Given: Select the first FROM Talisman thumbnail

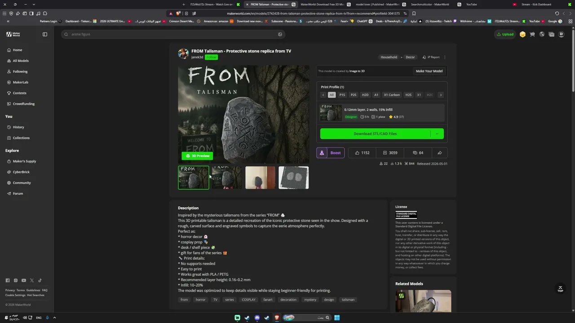Looking at the screenshot, I should [194, 178].
